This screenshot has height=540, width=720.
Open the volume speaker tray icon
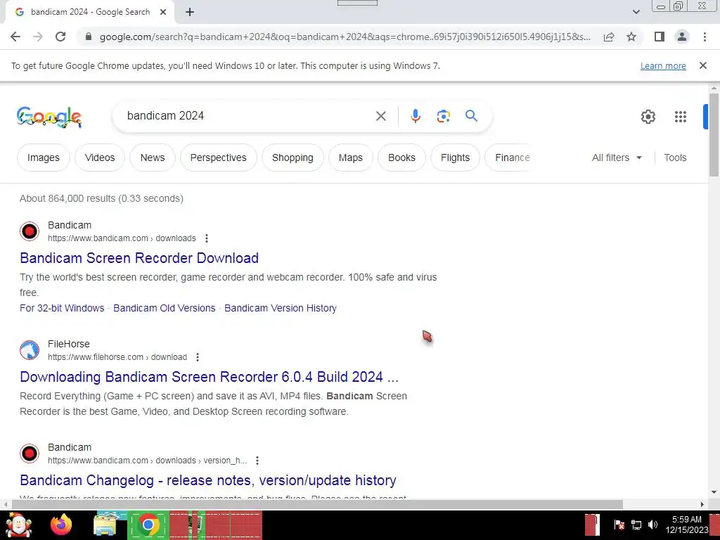652,525
